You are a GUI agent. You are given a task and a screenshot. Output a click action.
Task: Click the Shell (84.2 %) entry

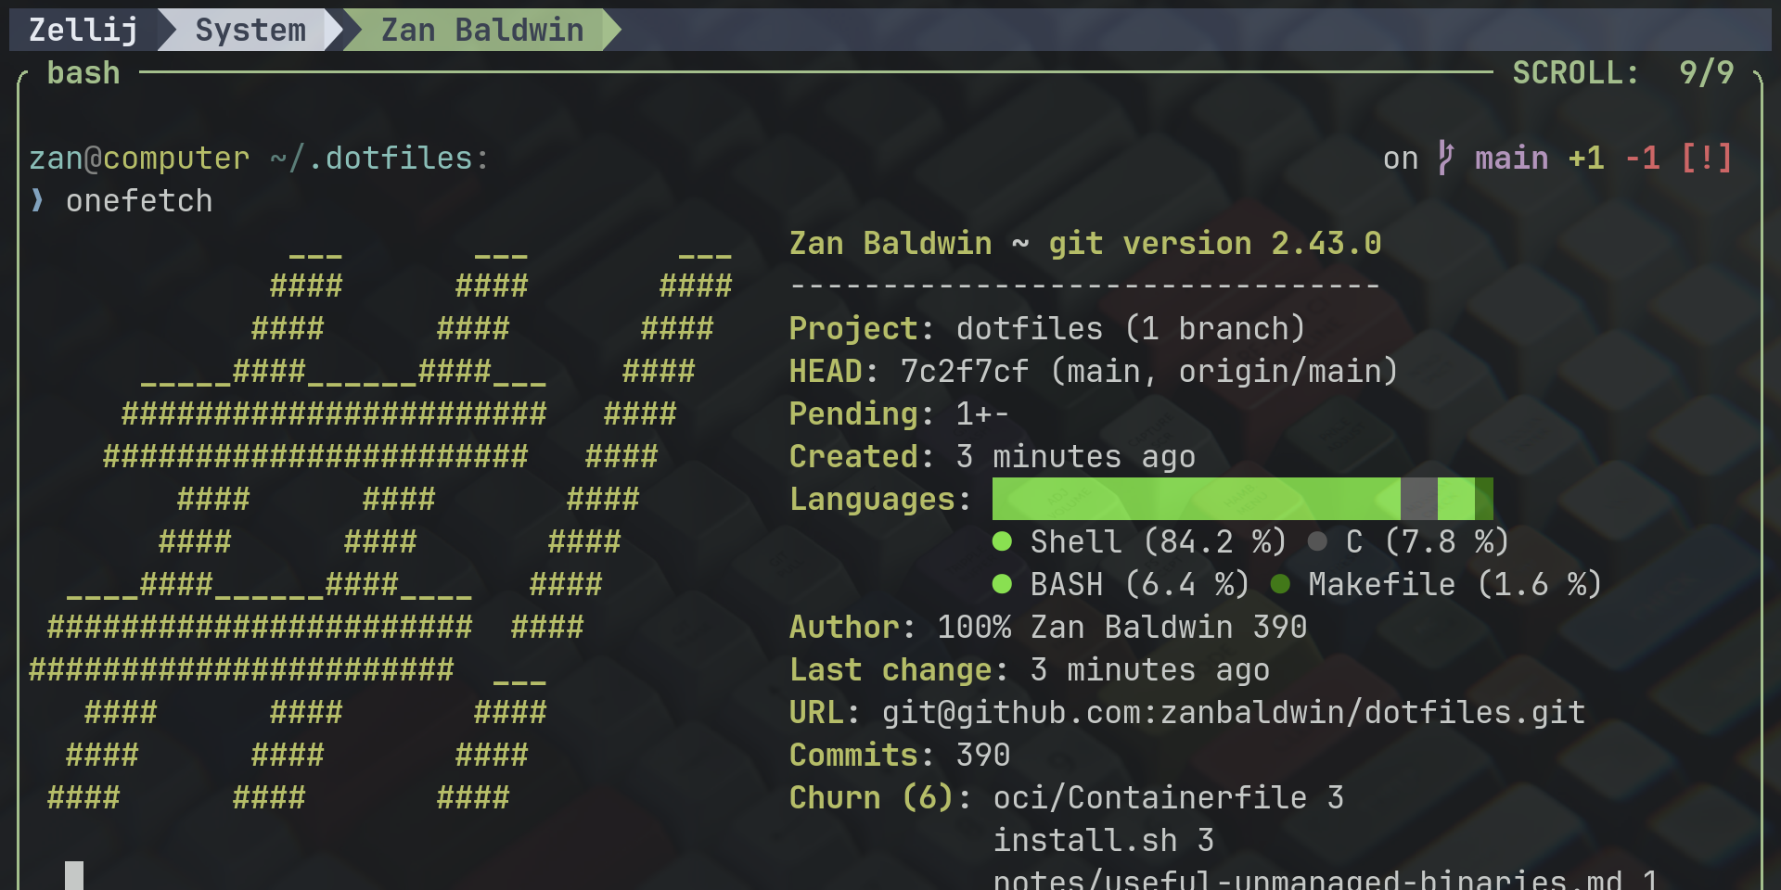point(1159,541)
